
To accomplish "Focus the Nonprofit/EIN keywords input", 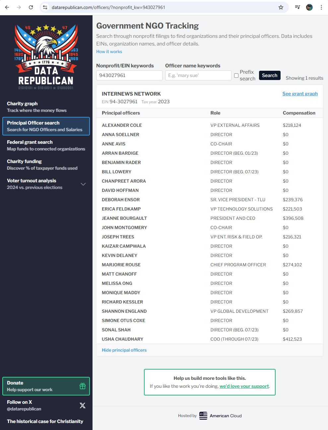I will tap(129, 75).
